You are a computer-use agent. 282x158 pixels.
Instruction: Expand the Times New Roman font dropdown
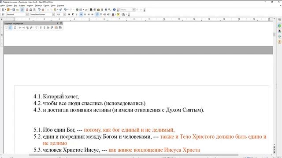(53, 14)
